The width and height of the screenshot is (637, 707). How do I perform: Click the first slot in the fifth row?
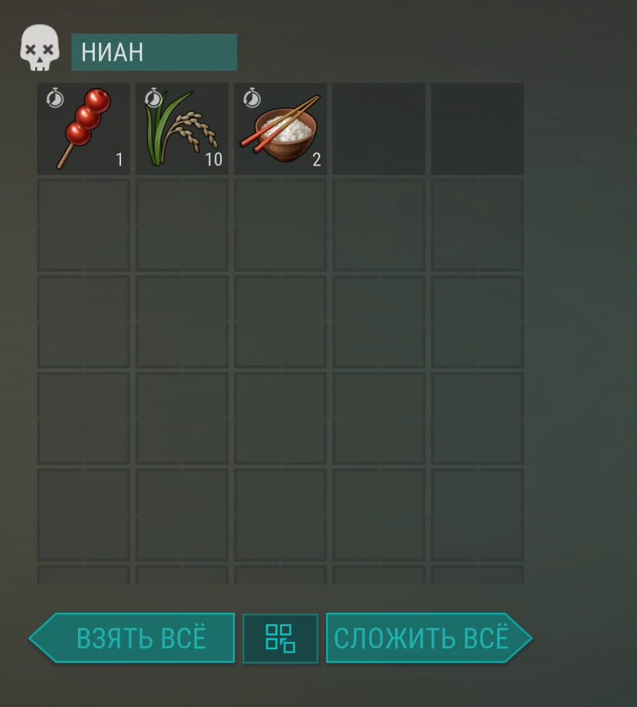83,515
